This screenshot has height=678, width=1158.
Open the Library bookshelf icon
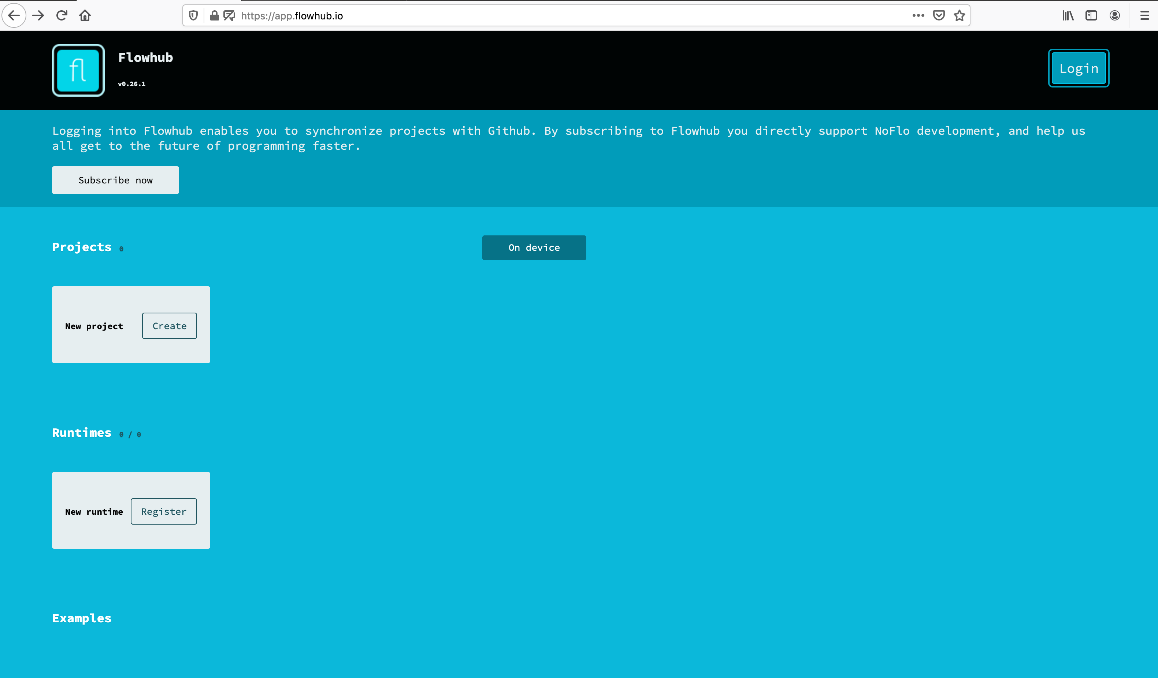tap(1068, 16)
